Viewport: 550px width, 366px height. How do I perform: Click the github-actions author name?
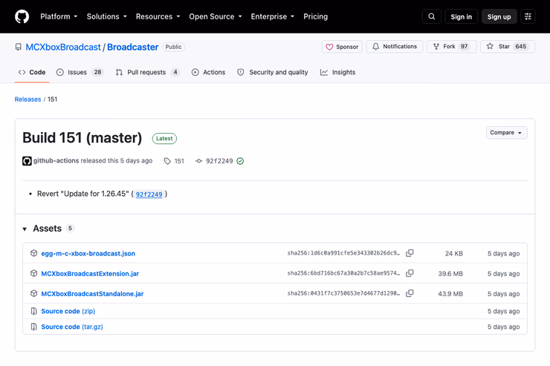tap(56, 160)
